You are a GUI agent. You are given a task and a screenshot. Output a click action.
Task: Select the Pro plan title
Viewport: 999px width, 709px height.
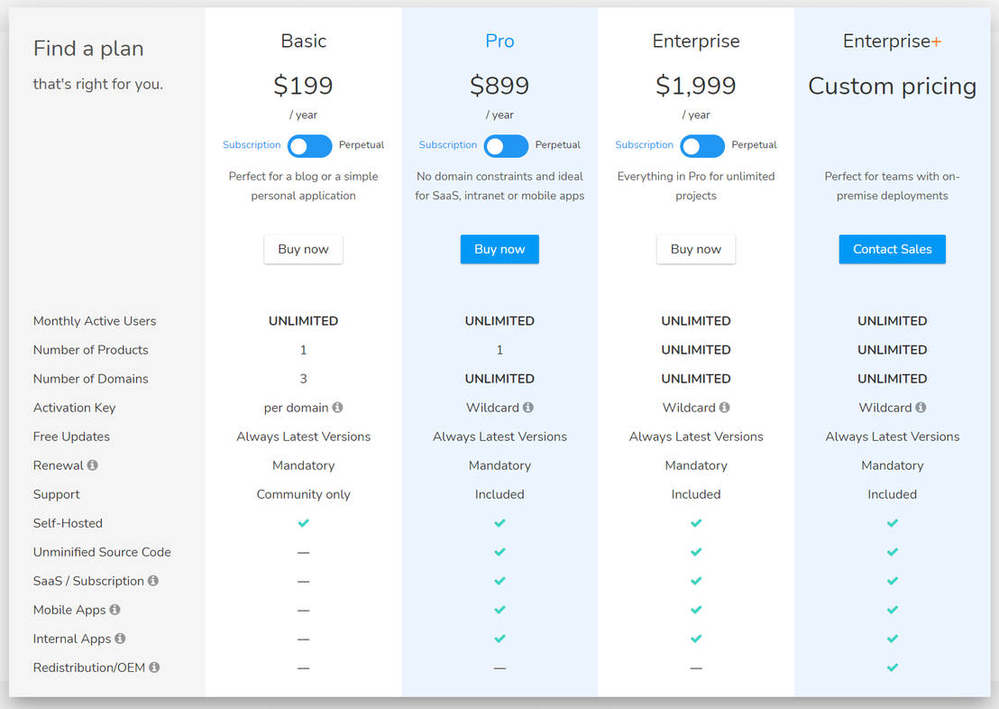(x=499, y=41)
